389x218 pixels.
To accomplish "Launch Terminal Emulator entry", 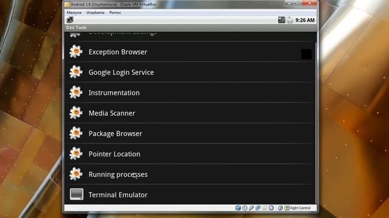I will (x=190, y=194).
